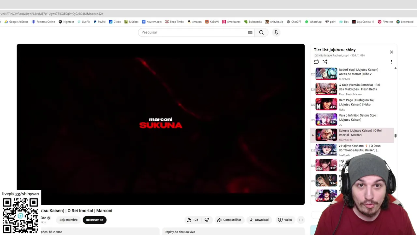Screen dimensions: 417x235
Task: Select Sukuna O Rei Imortal playlist item
Action: point(352,135)
